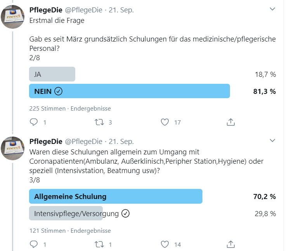Retweet the 3/8 poll tweet

coord(99,244)
